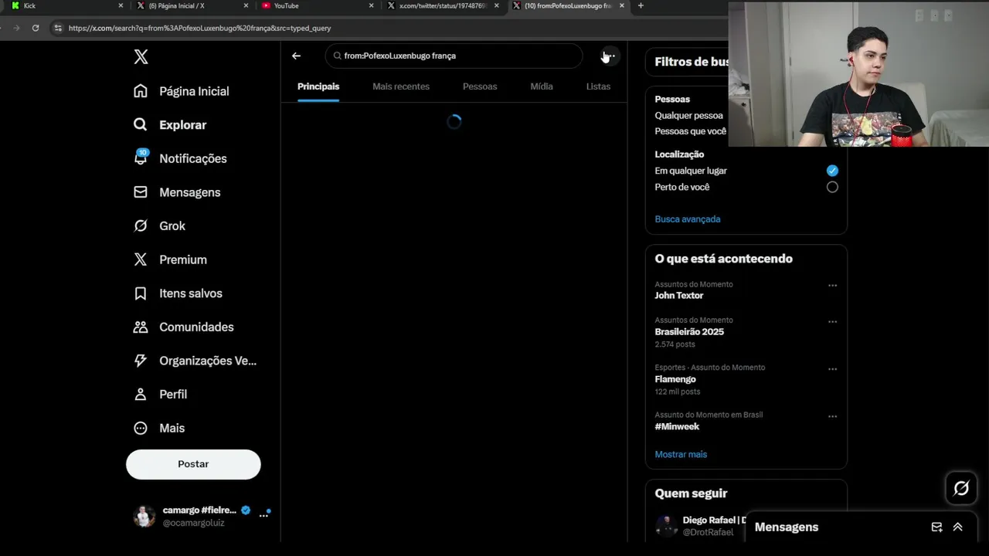This screenshot has width=989, height=556.
Task: Click Mostrar mais under trends
Action: 681,454
